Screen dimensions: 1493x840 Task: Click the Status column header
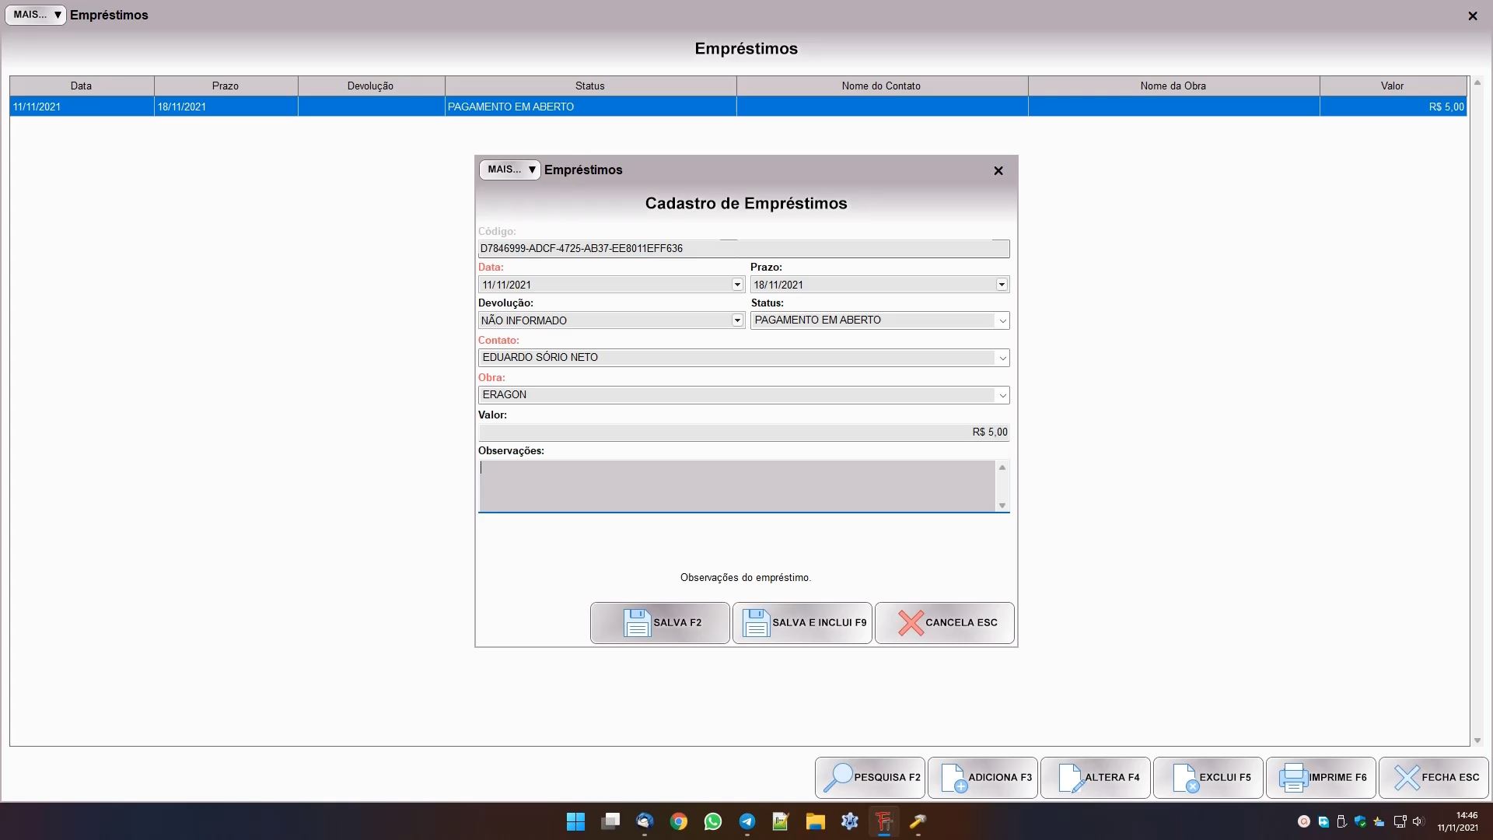(590, 86)
